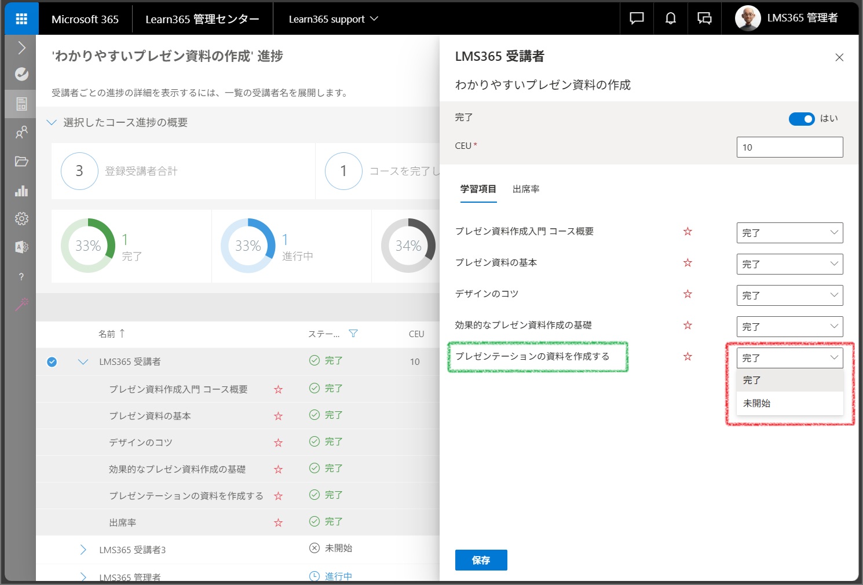This screenshot has width=863, height=585.
Task: Expand the left navigation sidebar arrow
Action: point(21,47)
